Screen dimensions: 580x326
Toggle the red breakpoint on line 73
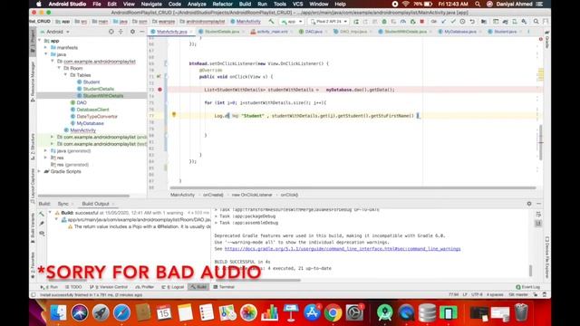[159, 90]
